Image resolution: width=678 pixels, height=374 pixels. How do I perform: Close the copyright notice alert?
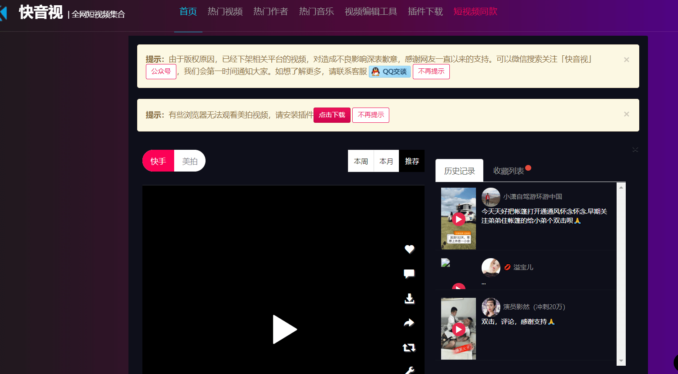(627, 60)
